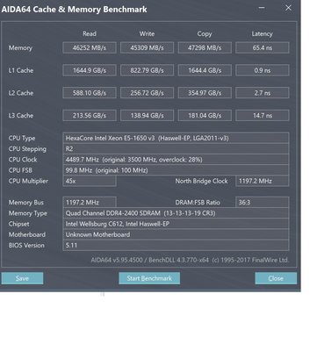Save the benchmark results

click(22, 278)
